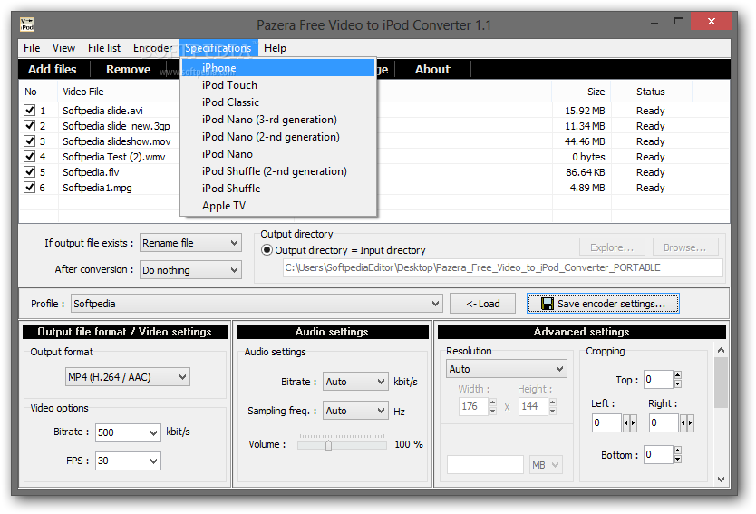Open the View menu

[x=63, y=48]
